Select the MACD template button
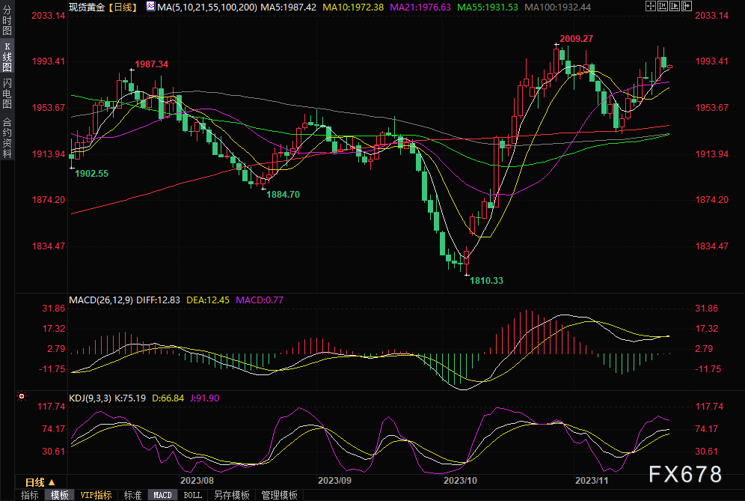The image size is (745, 501). pos(162,495)
